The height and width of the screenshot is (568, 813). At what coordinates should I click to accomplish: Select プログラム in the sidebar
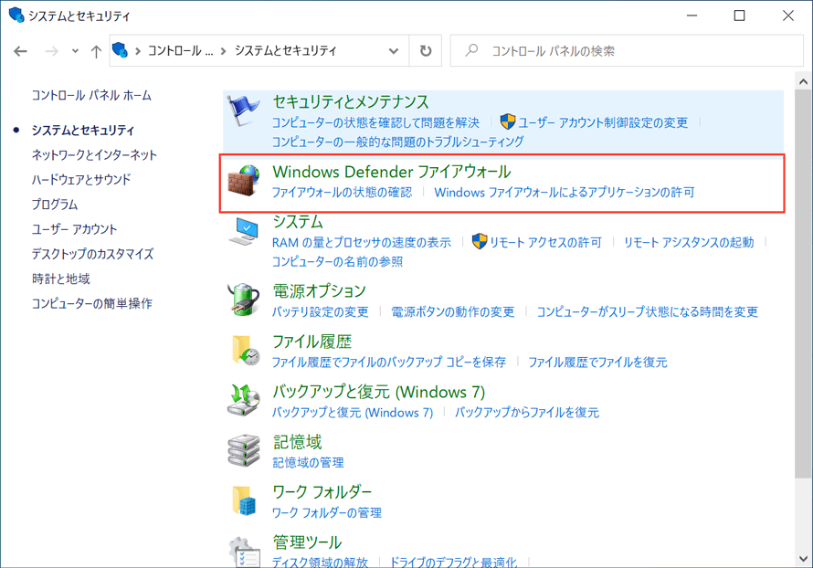coord(55,205)
